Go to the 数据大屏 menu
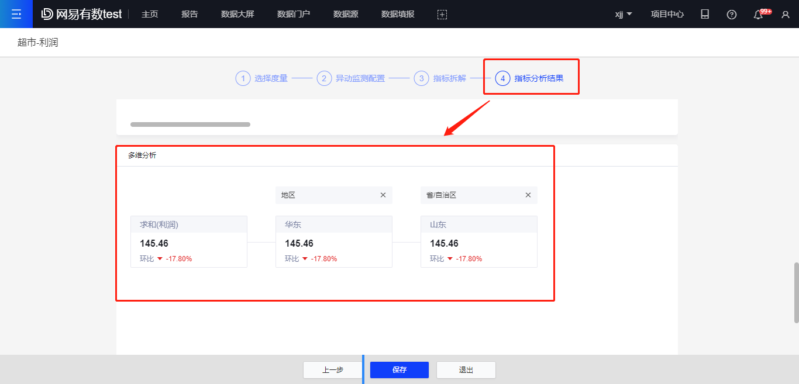 (237, 15)
